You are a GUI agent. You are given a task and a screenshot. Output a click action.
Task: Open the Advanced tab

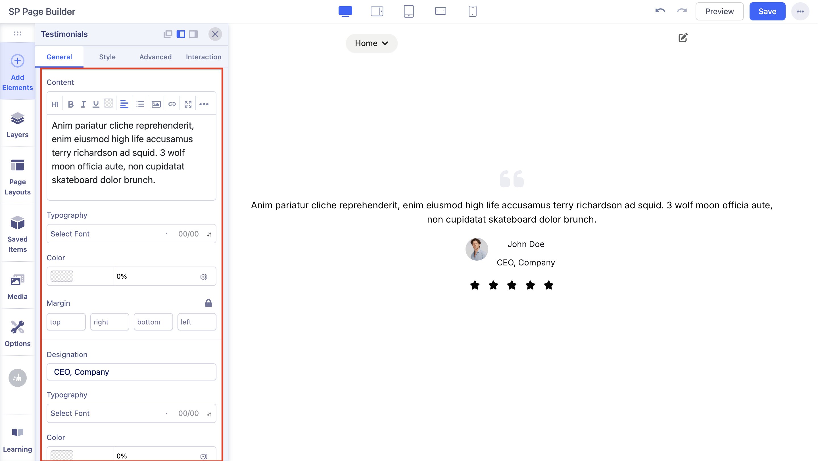[x=155, y=57]
